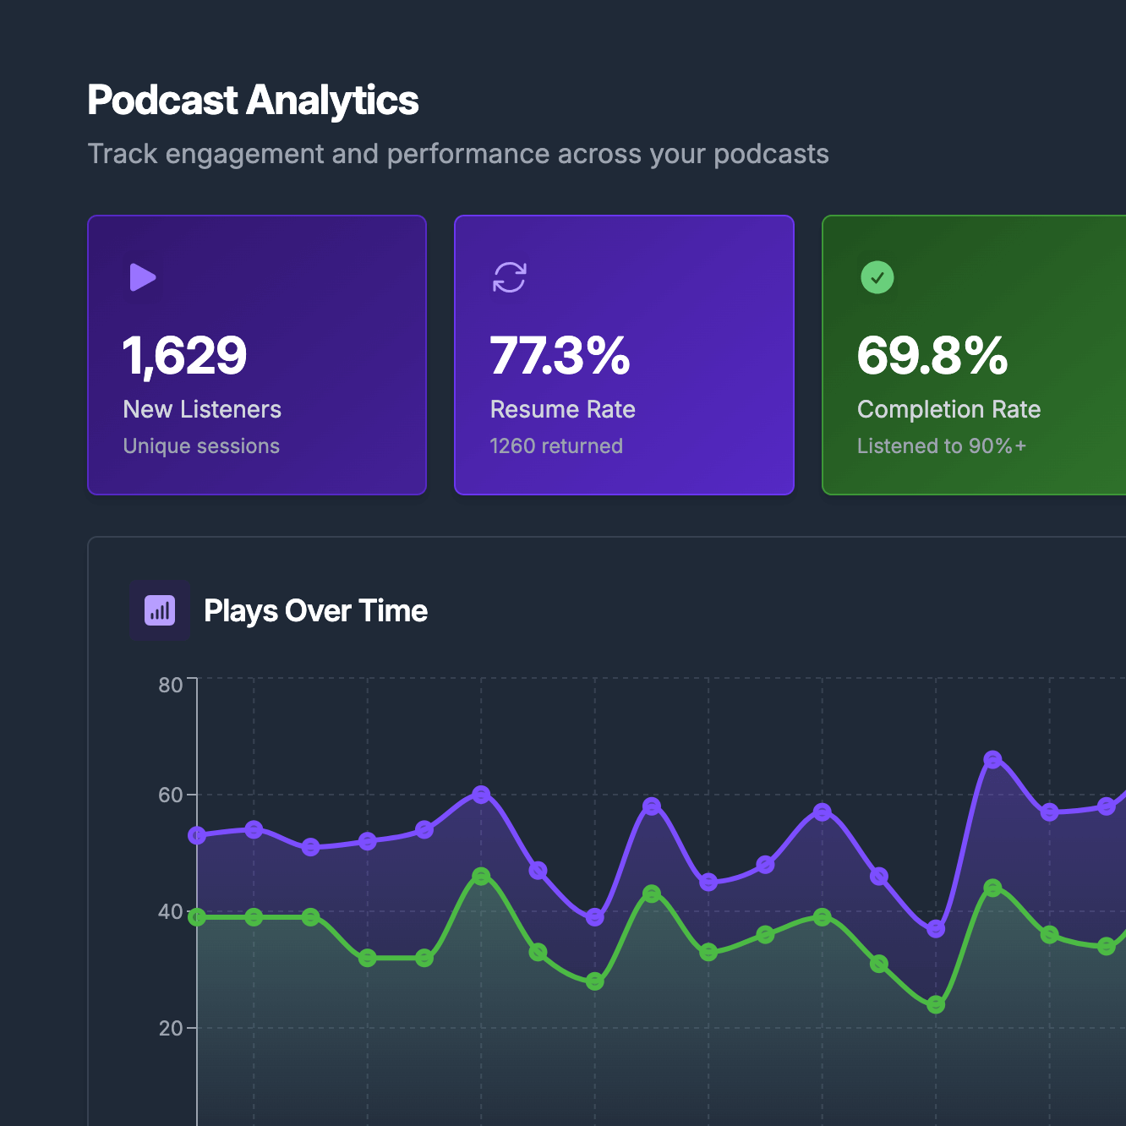Click the highest purple data point on the chart
The image size is (1126, 1126).
993,761
